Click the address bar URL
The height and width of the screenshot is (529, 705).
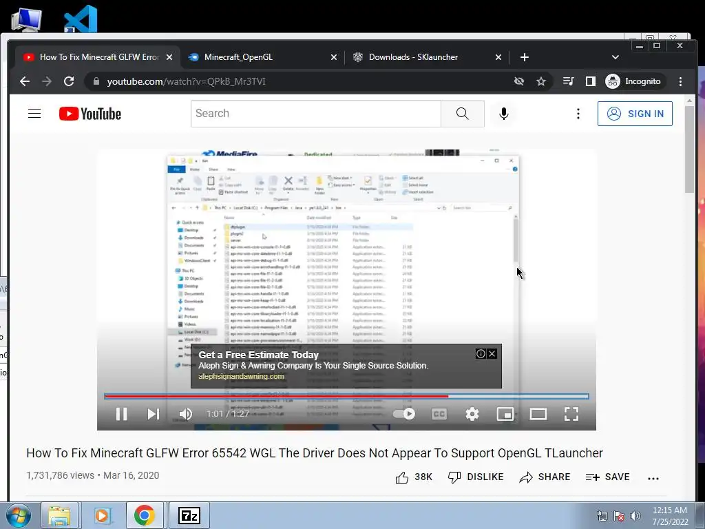[186, 81]
